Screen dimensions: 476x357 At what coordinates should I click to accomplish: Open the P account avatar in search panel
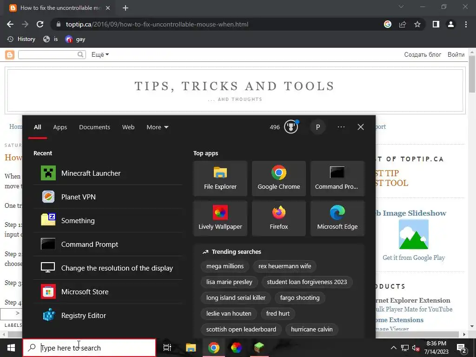tap(318, 127)
